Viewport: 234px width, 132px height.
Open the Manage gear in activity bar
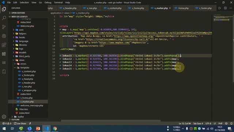coord(4,117)
